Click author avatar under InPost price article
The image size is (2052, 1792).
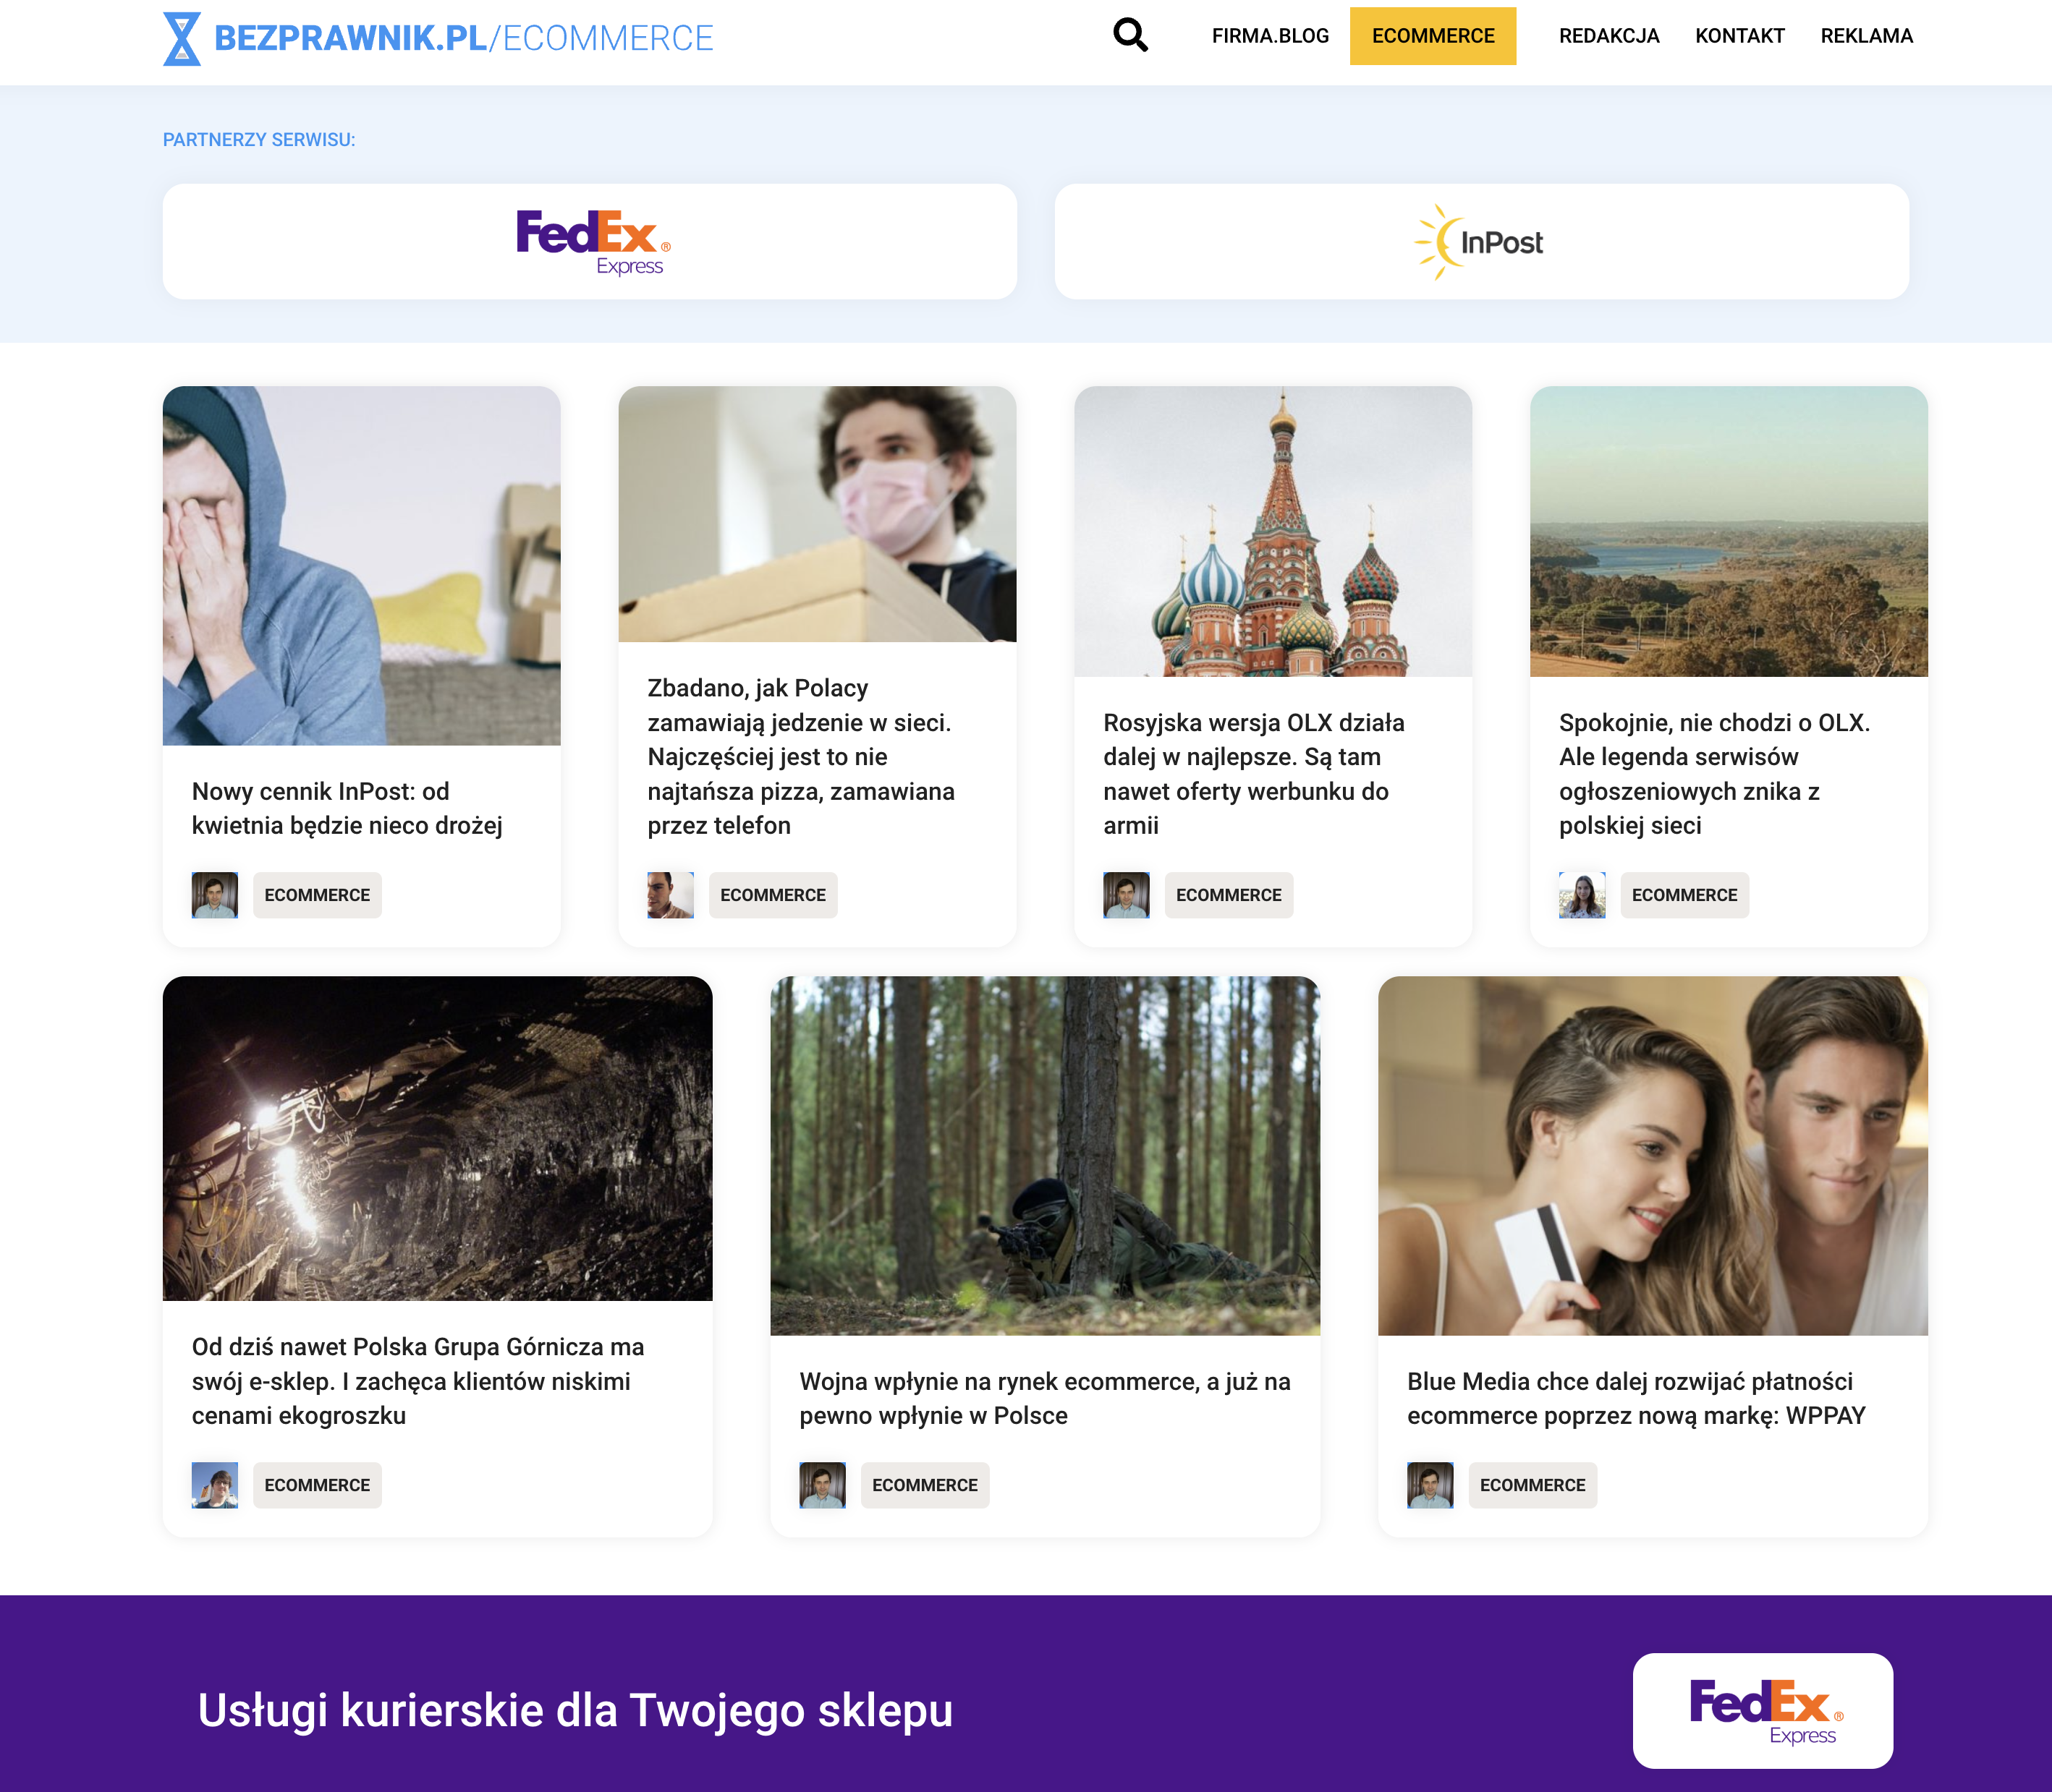click(215, 895)
